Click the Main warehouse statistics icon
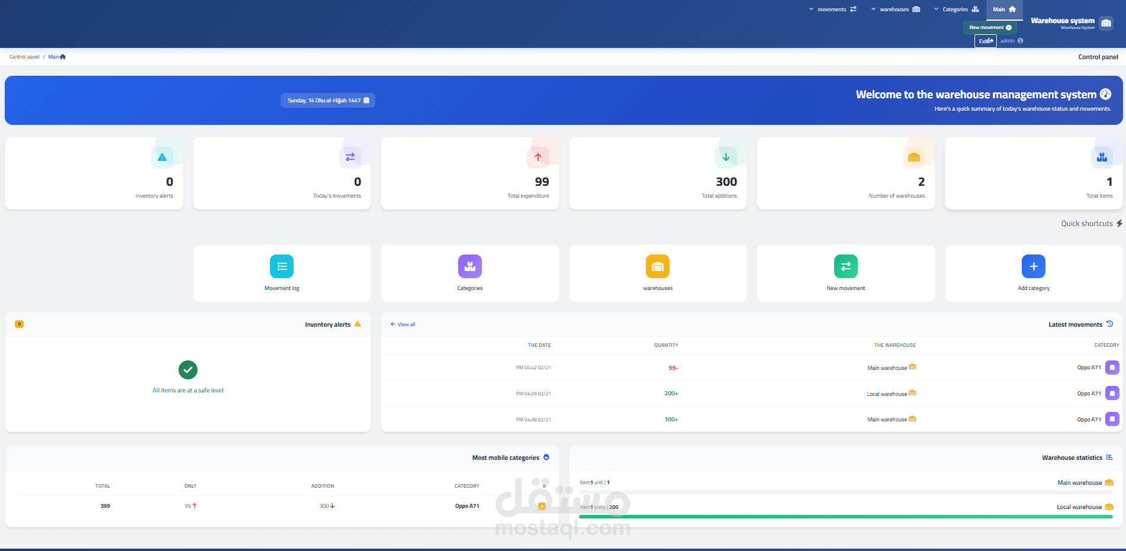 (1109, 482)
